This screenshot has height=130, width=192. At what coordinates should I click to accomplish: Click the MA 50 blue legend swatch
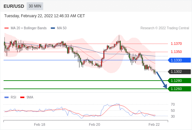[53, 28]
